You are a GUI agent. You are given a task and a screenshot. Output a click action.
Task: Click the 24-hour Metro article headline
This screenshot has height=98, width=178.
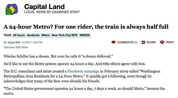click(x=86, y=27)
